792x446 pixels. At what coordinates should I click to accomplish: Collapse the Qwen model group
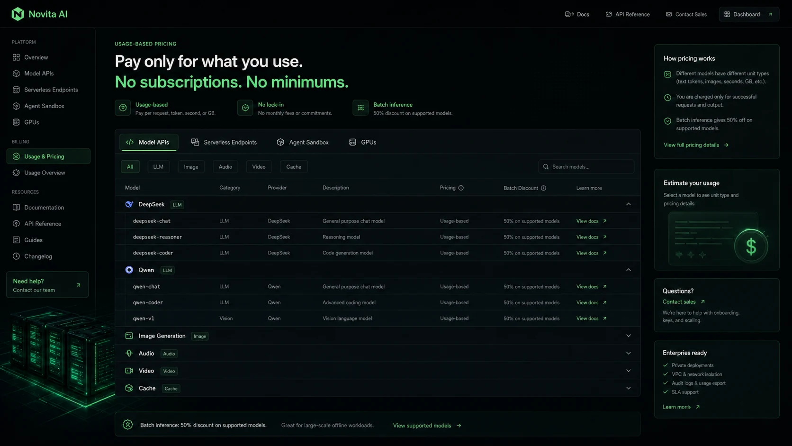click(629, 270)
